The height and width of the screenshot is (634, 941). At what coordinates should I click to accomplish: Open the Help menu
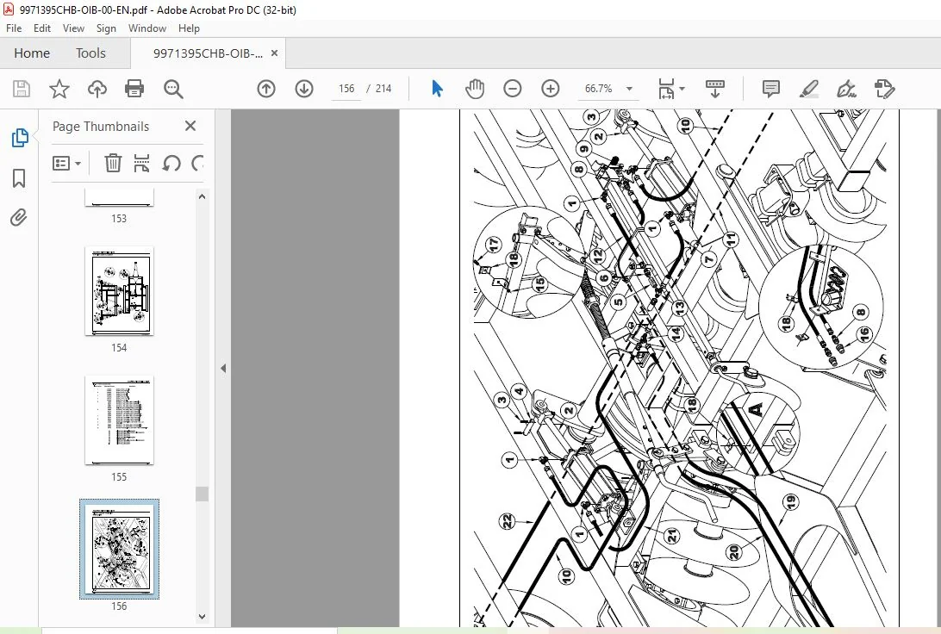[x=189, y=28]
